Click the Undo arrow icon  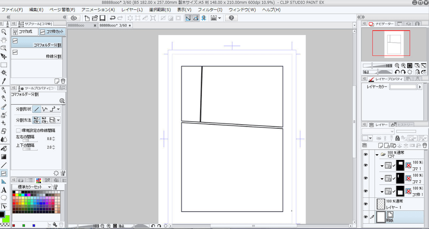(113, 18)
